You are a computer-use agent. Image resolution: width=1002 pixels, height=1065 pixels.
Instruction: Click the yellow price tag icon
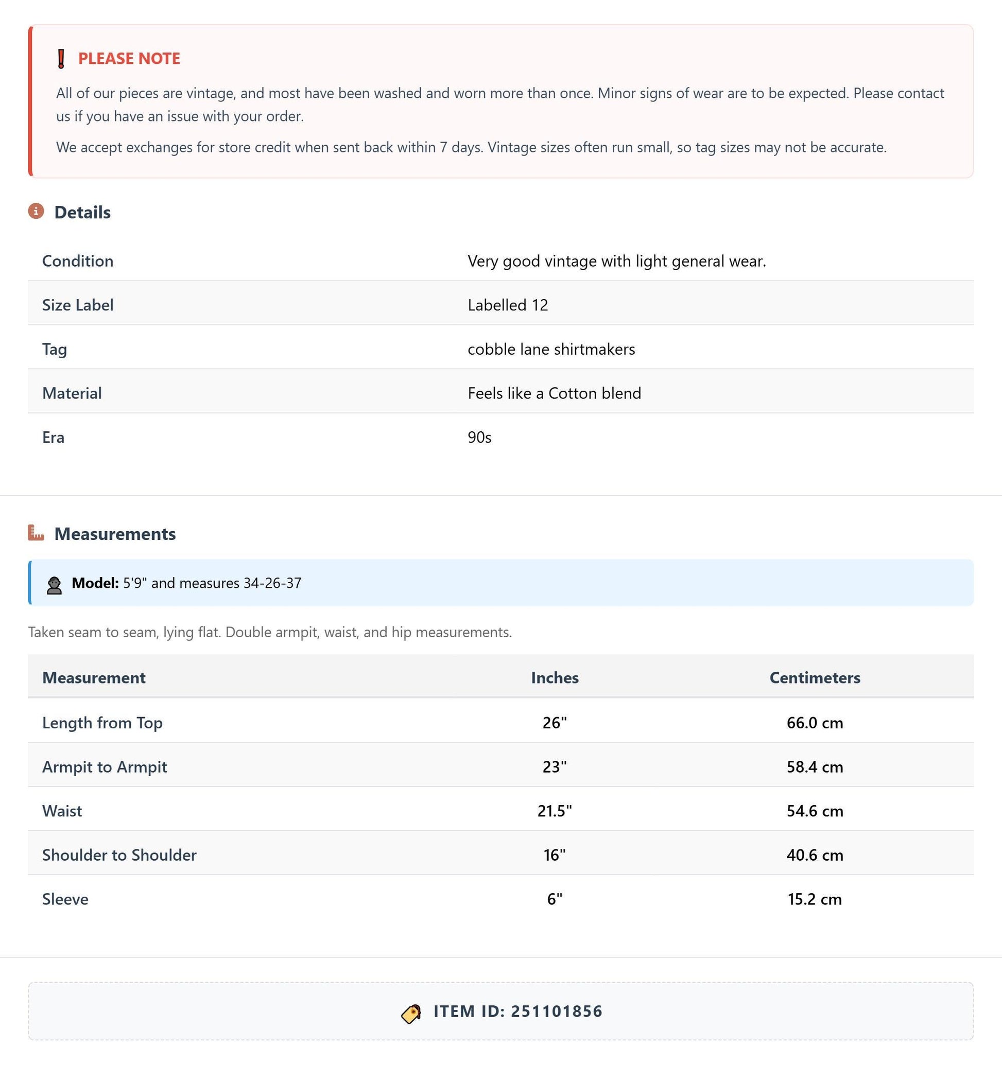point(411,1014)
